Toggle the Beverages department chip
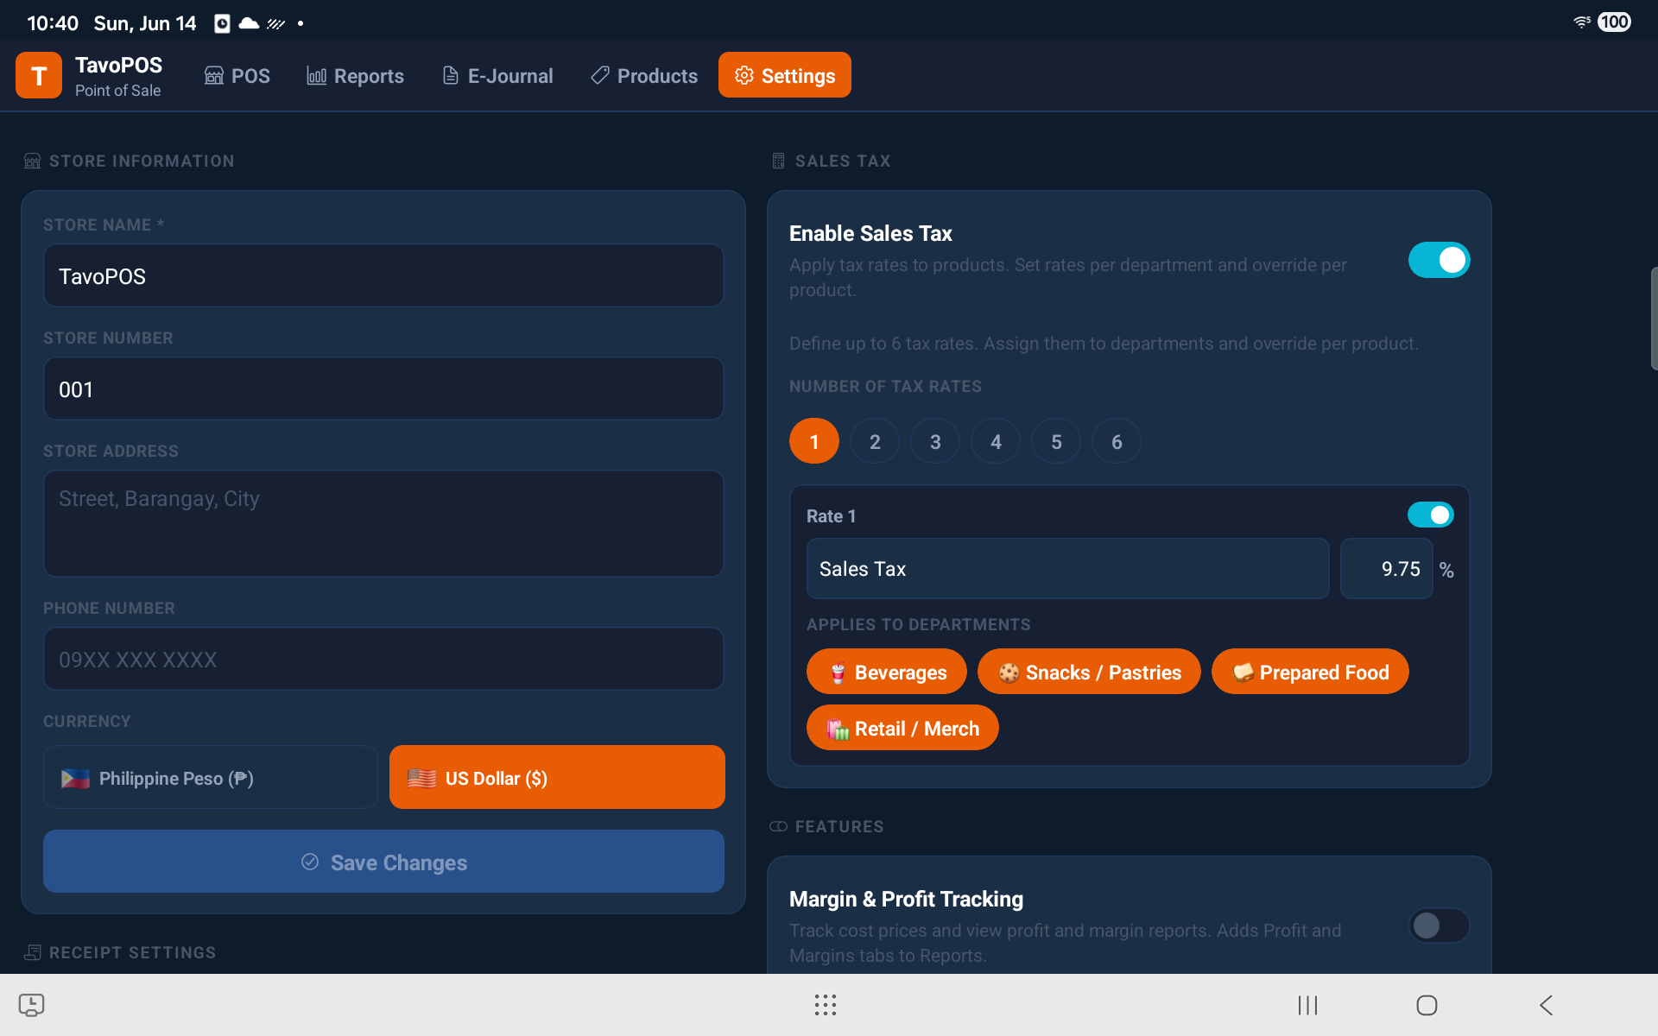Image resolution: width=1658 pixels, height=1036 pixels. tap(886, 672)
